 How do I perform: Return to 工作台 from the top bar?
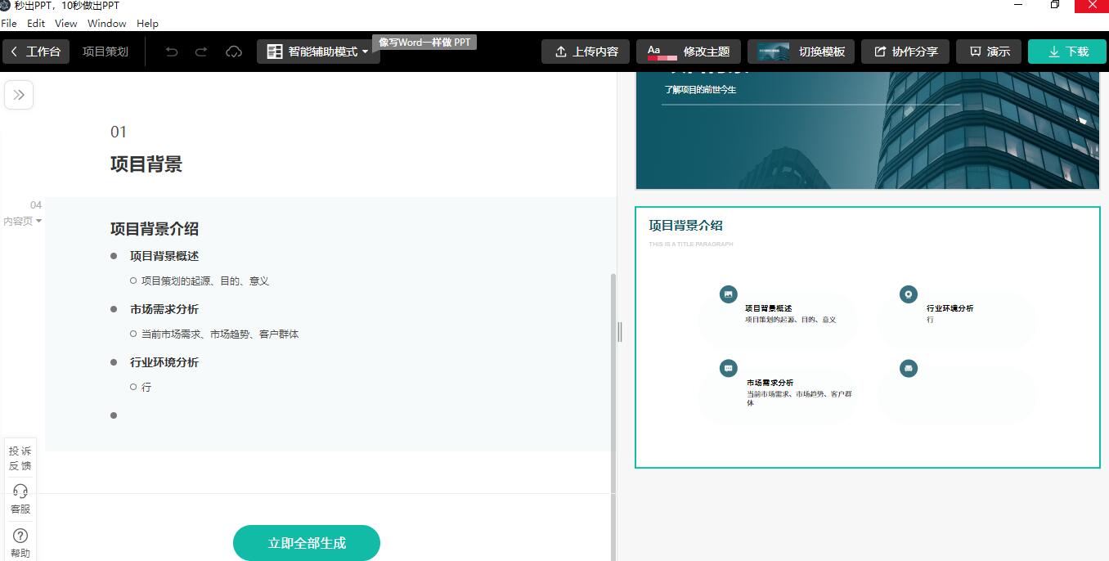tap(36, 51)
